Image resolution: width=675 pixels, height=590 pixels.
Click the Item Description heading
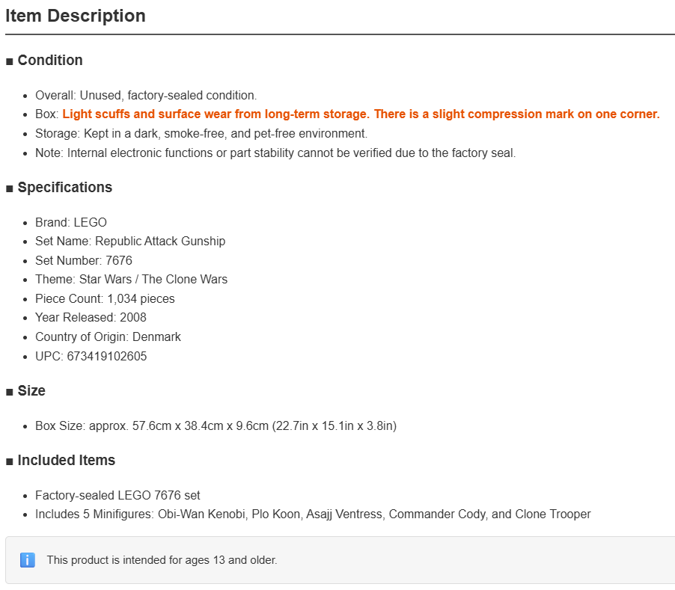[76, 16]
